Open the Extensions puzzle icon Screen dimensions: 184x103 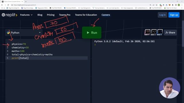tap(172, 5)
